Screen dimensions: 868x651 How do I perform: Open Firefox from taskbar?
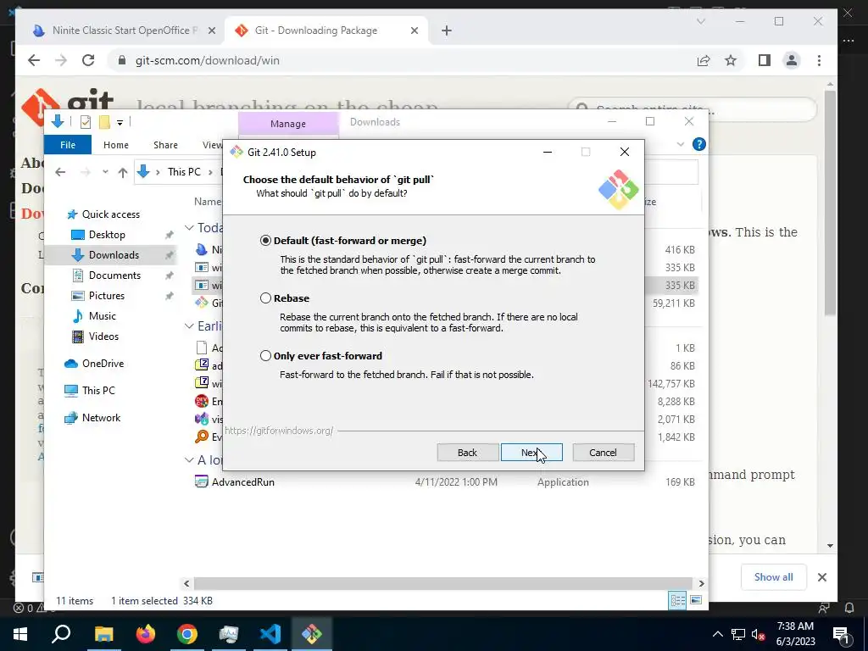[x=146, y=634]
